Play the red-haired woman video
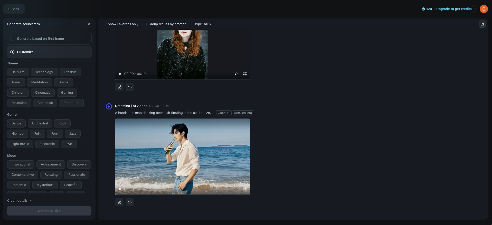 [120, 74]
